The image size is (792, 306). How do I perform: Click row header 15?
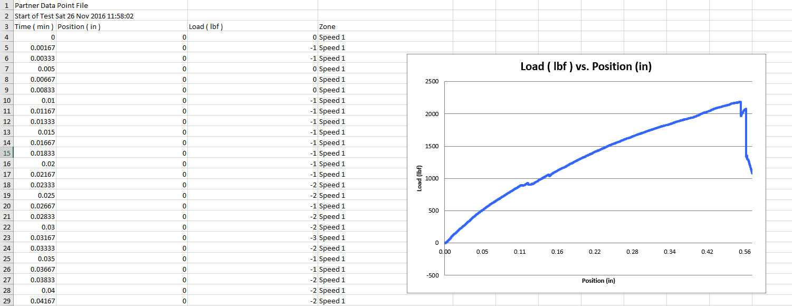coord(6,153)
